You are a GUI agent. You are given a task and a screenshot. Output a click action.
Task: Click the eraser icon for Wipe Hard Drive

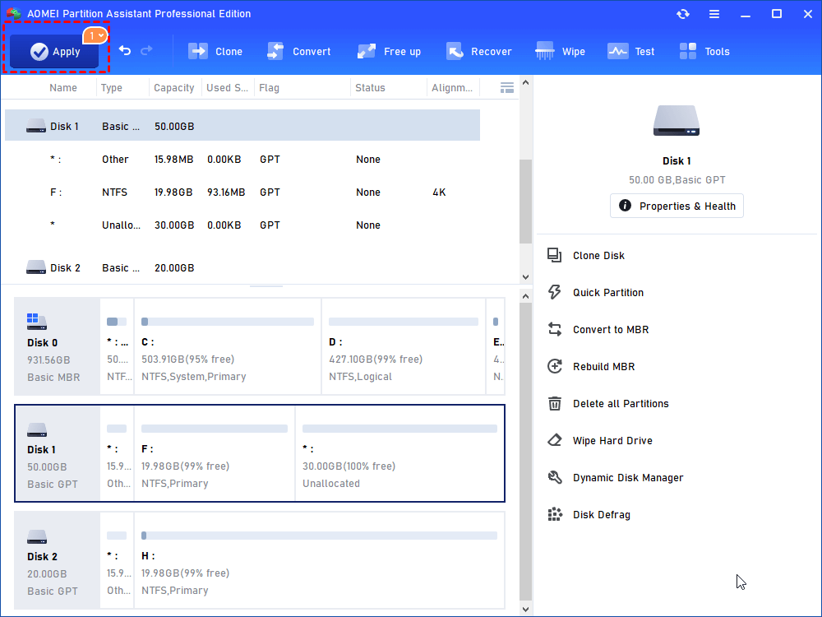tap(555, 441)
